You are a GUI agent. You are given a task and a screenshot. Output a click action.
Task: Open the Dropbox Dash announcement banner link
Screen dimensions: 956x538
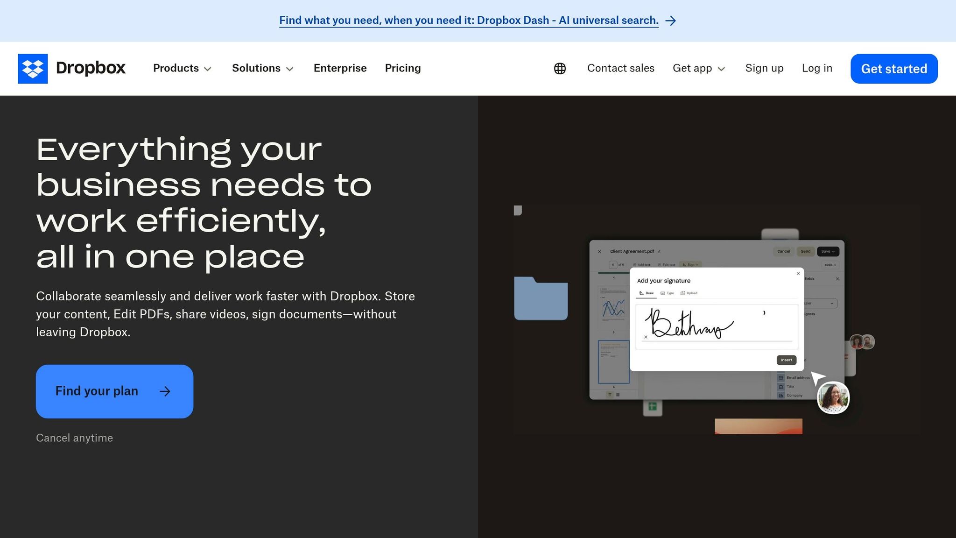tap(469, 21)
